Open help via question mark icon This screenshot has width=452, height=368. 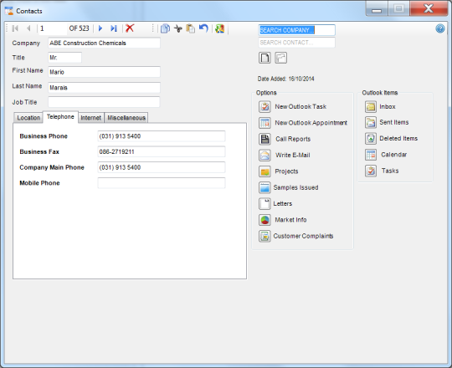coord(440,28)
